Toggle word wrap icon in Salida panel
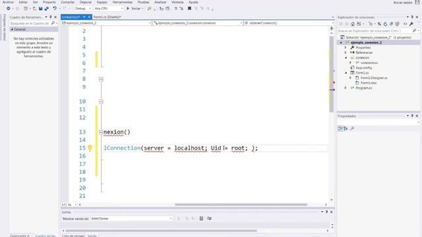This screenshot has height=237, width=422. click(209, 219)
